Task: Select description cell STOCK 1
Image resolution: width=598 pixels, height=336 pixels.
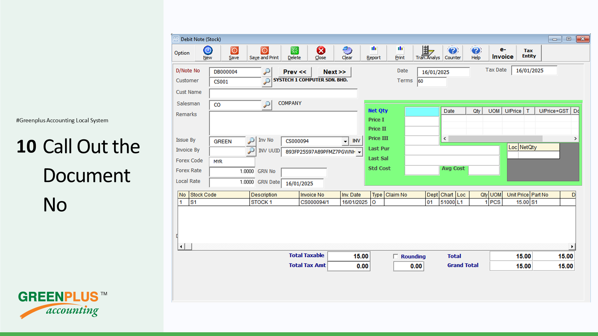Action: (274, 202)
